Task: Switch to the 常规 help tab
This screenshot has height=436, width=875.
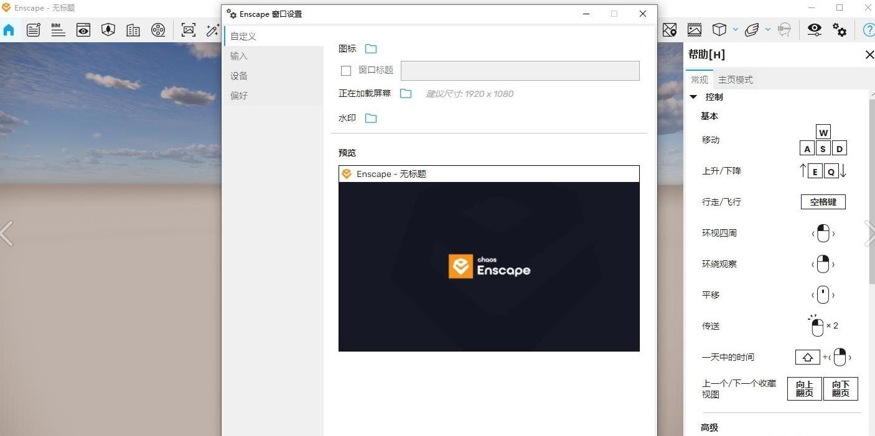Action: [x=700, y=79]
